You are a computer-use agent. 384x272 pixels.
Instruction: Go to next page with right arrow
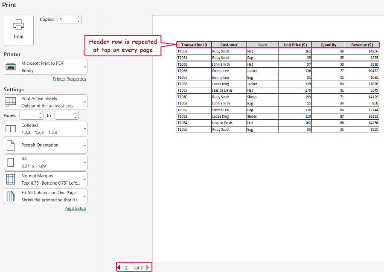click(148, 267)
